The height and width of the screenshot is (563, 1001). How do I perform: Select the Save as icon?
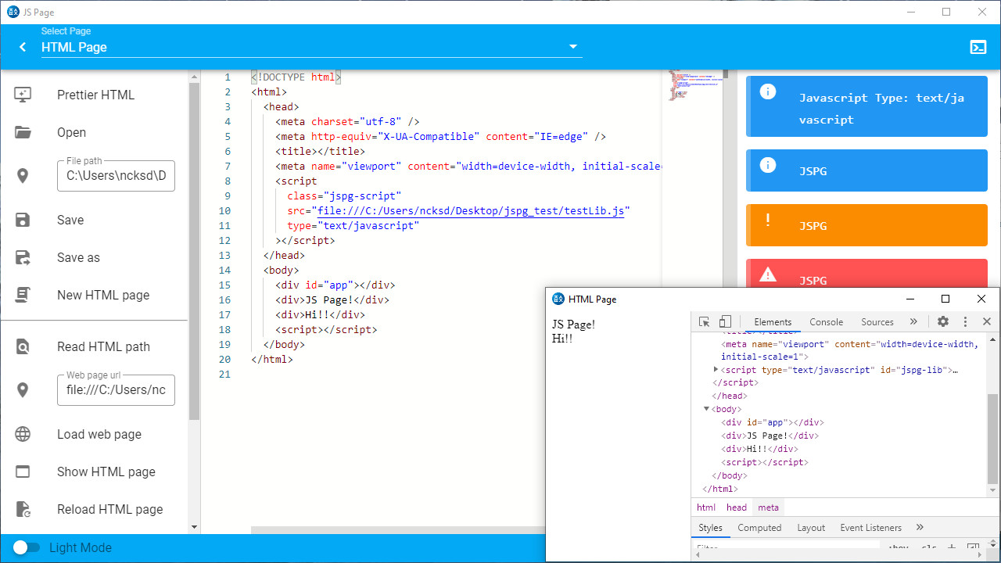(23, 257)
